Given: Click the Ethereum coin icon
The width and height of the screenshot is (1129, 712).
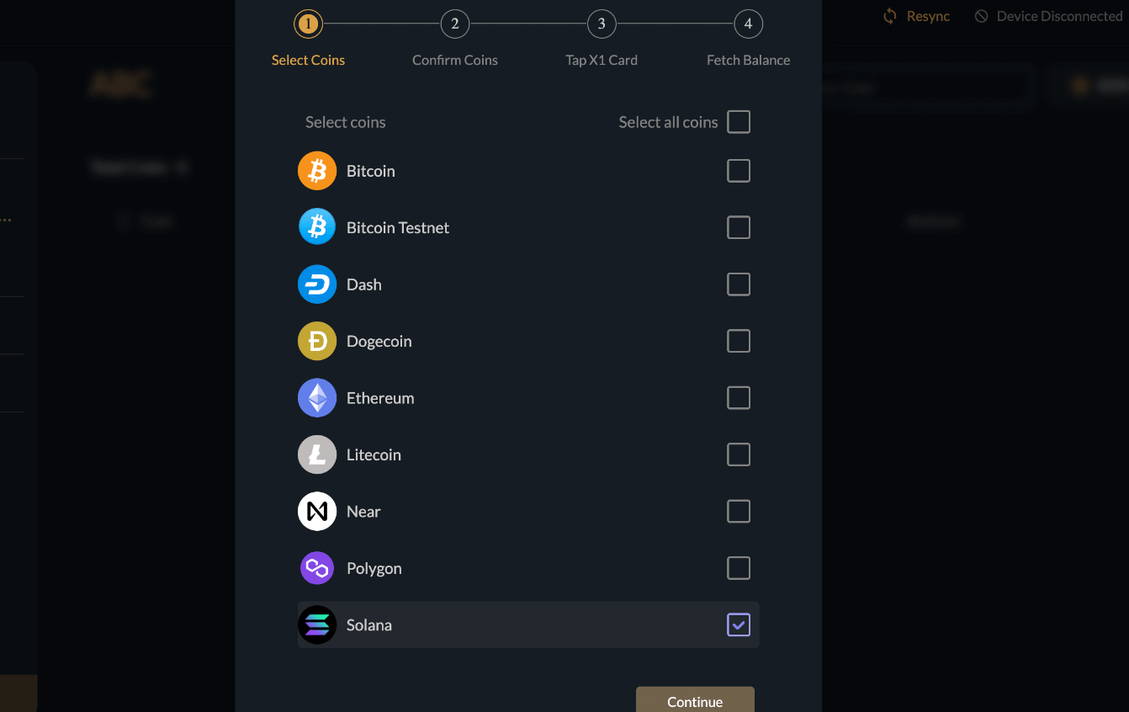Looking at the screenshot, I should click(x=316, y=397).
